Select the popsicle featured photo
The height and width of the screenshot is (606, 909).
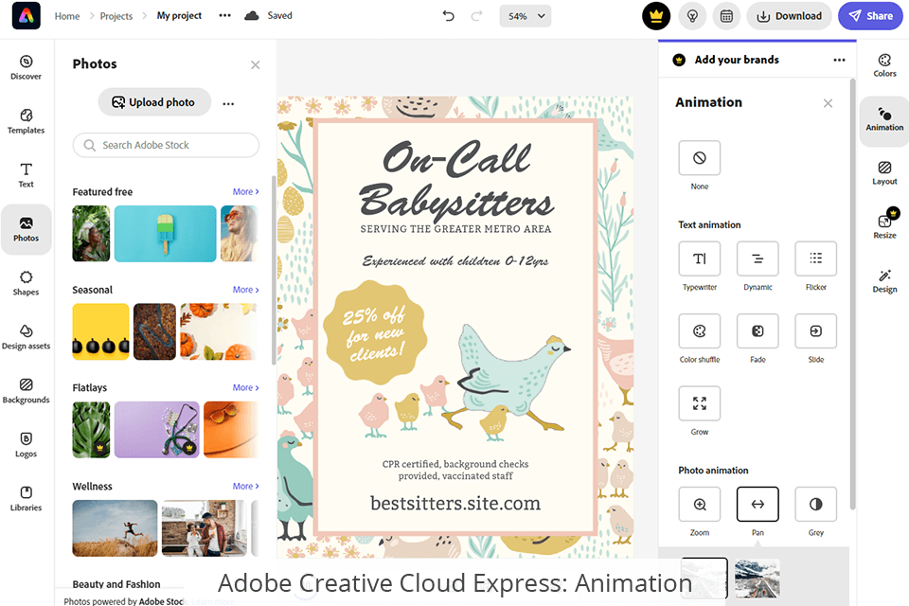click(x=165, y=234)
